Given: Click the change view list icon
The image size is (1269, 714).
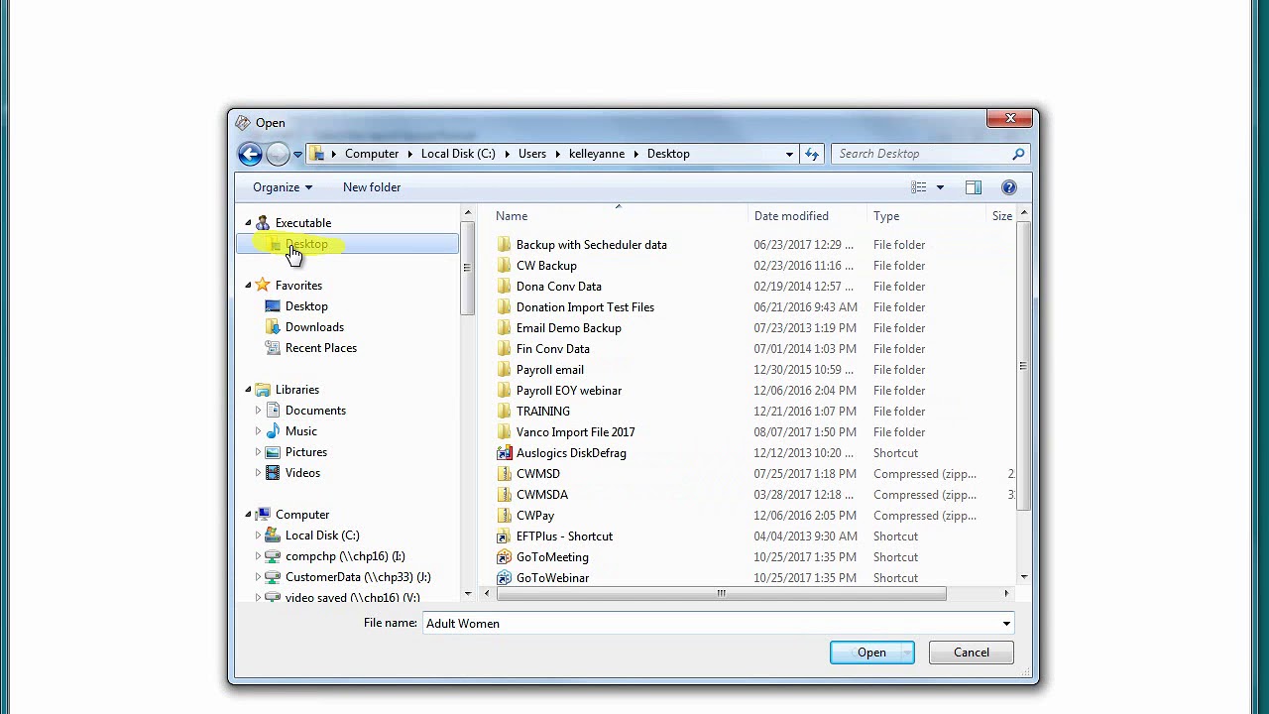Looking at the screenshot, I should coord(920,186).
